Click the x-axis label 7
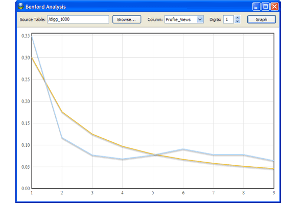281x203 pixels. tap(214, 193)
